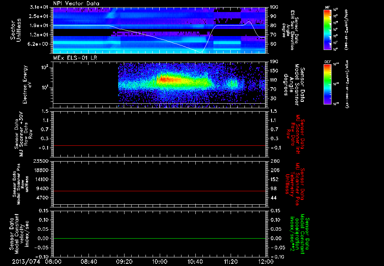Click the '08:40' time tick label
This screenshot has height=266, width=384.
89,262
